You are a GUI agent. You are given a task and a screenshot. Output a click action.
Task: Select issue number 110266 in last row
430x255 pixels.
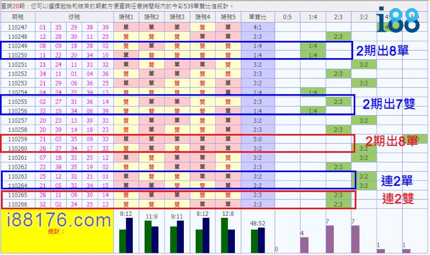(19, 204)
